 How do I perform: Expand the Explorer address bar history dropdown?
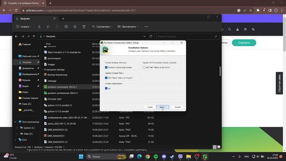pyautogui.click(x=144, y=36)
